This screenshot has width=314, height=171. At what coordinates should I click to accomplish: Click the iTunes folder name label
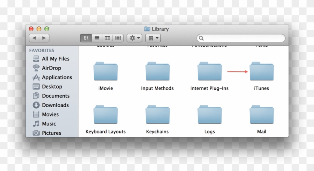coord(262,88)
